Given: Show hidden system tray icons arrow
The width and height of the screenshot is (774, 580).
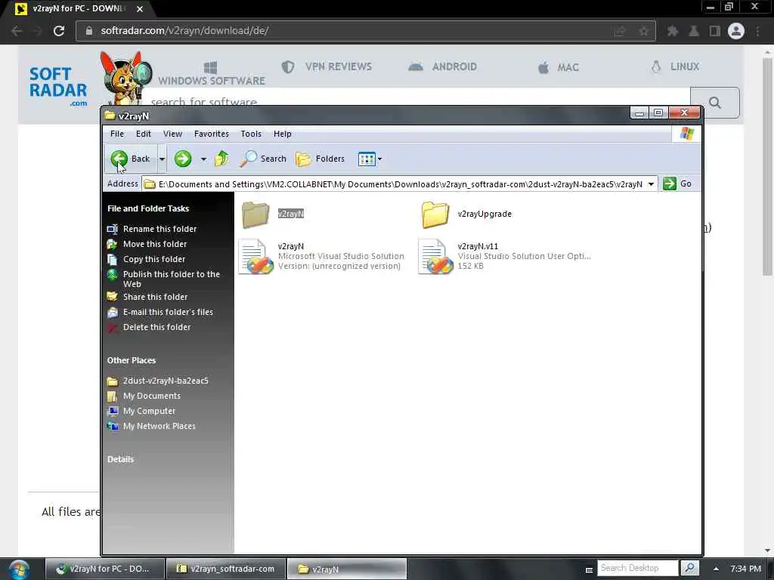Looking at the screenshot, I should click(x=716, y=569).
